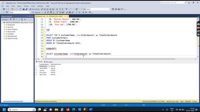
Task: Click the Save icon in the toolbar
Action: point(24,9)
